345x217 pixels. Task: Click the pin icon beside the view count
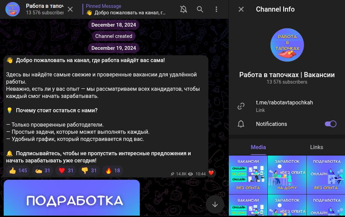tap(172, 174)
